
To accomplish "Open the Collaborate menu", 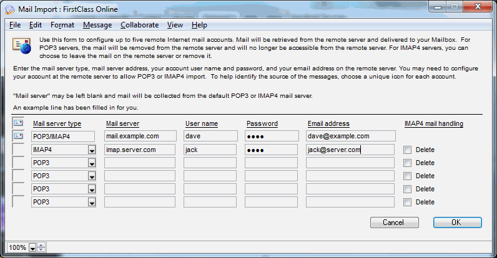I will [x=139, y=25].
